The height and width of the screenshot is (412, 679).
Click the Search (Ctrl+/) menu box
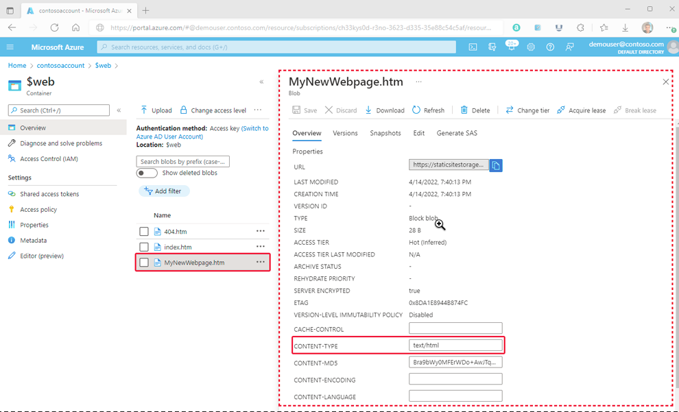click(59, 110)
